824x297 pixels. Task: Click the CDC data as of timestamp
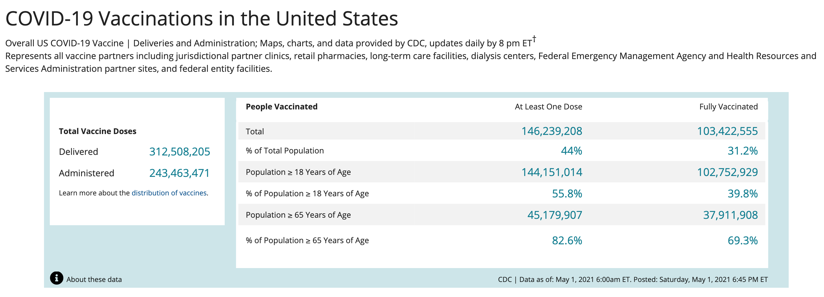pos(633,279)
